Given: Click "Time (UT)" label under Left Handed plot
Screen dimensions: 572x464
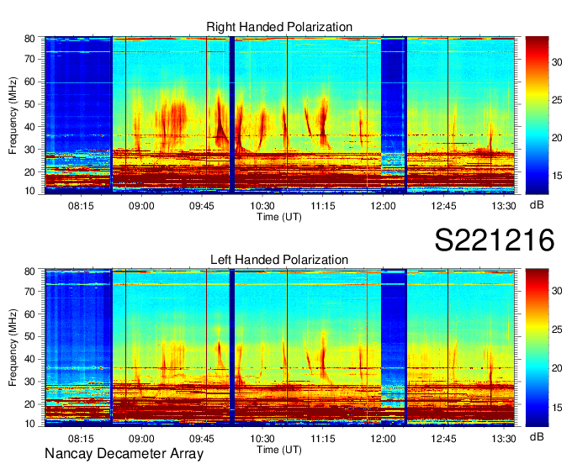Looking at the screenshot, I should click(x=279, y=450).
